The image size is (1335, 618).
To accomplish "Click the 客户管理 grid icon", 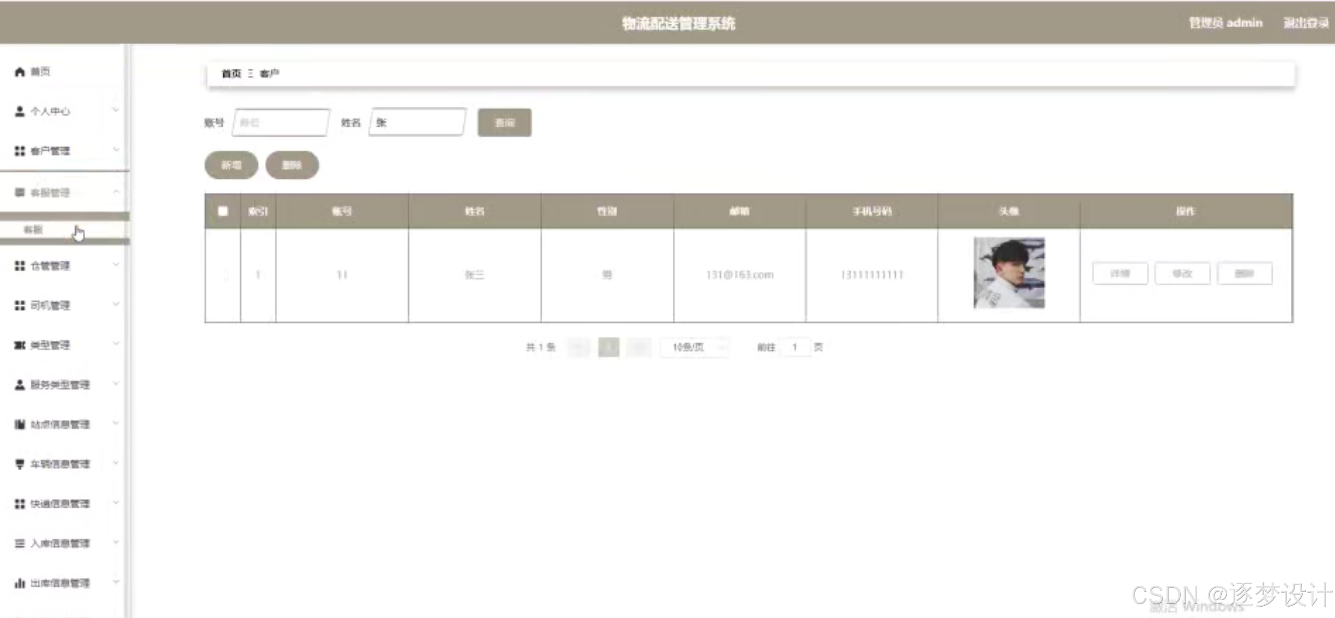I will click(19, 150).
